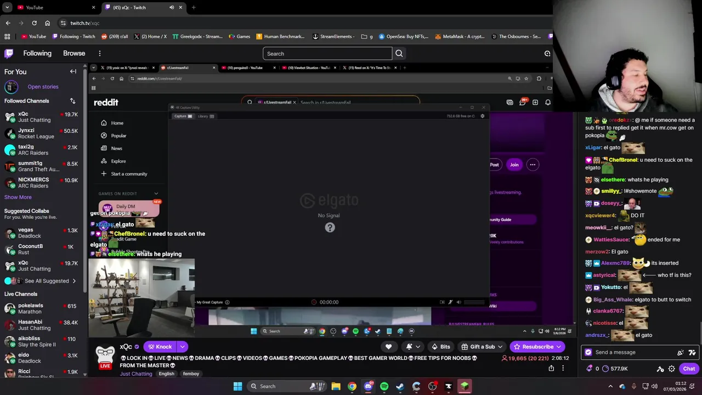Image resolution: width=702 pixels, height=395 pixels.
Task: Toggle the heart follow button
Action: [x=388, y=347]
